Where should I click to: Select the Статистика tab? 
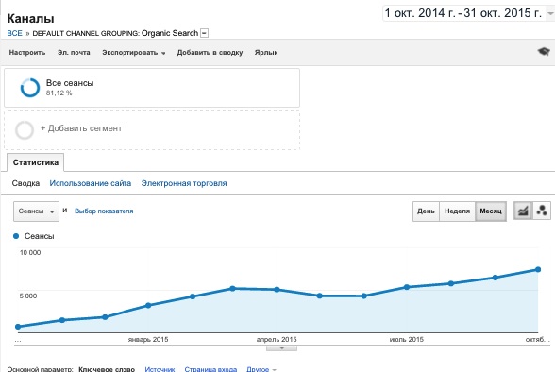coord(36,162)
